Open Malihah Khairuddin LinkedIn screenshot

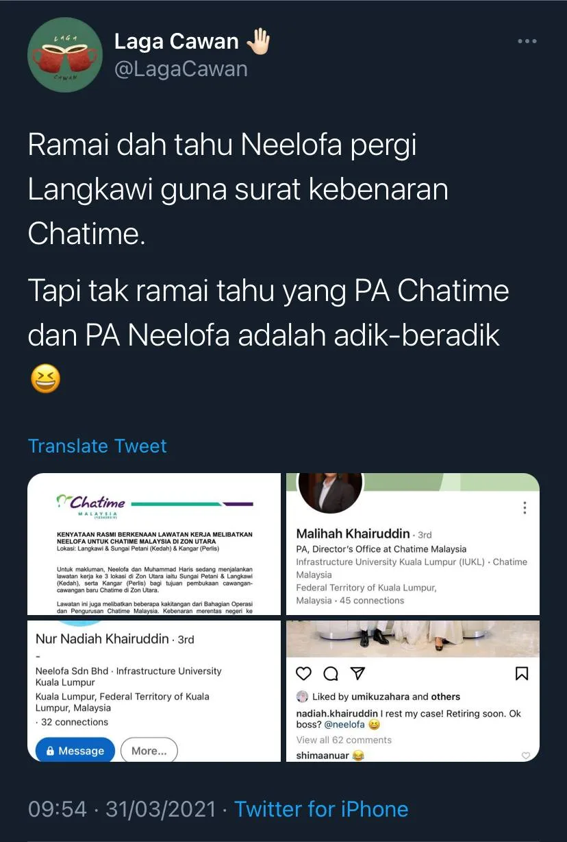[413, 544]
